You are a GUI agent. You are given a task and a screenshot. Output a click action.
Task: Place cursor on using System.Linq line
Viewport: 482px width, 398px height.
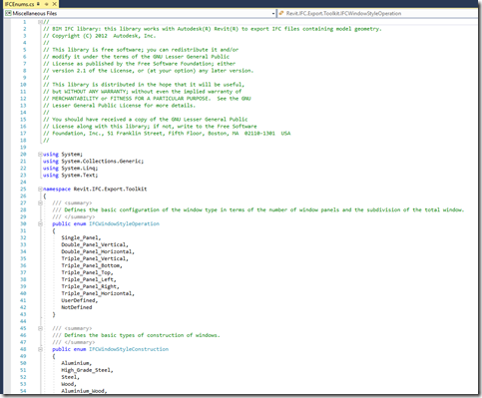pyautogui.click(x=70, y=169)
